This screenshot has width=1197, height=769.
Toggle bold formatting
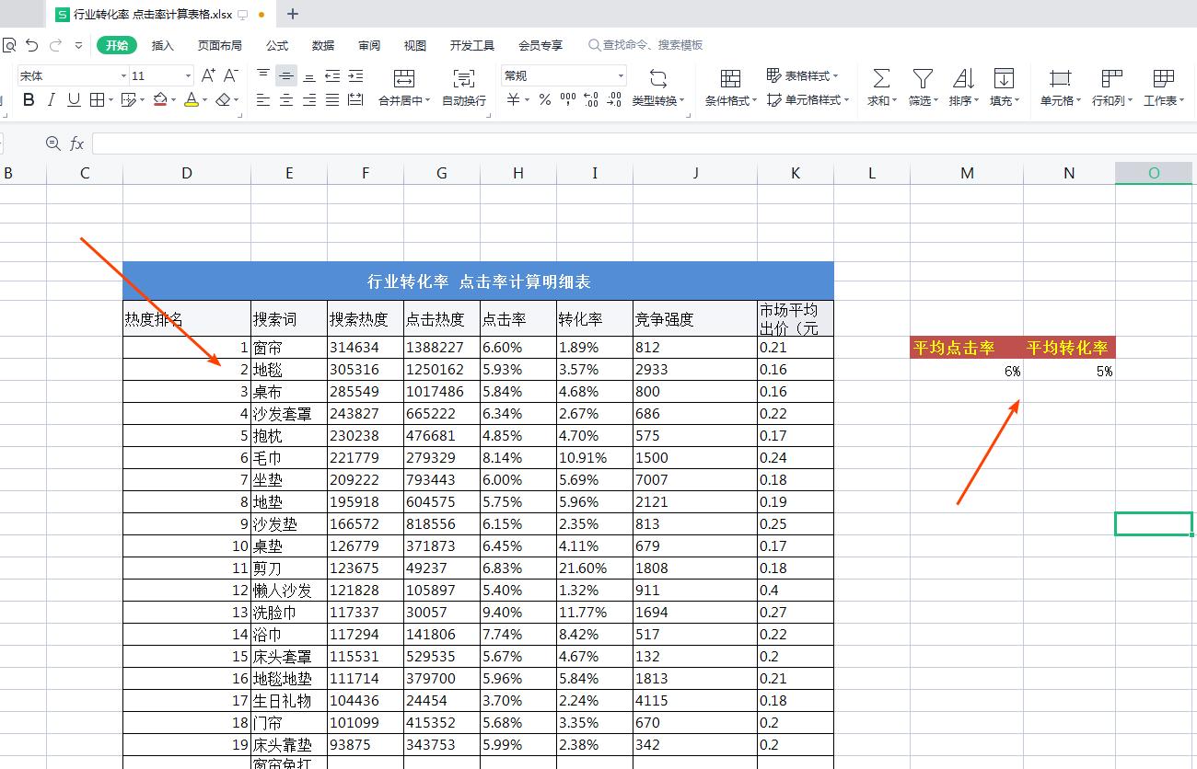(28, 99)
